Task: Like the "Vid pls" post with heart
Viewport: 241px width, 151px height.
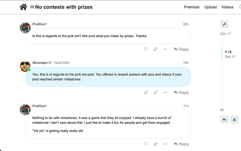Action: [146, 144]
